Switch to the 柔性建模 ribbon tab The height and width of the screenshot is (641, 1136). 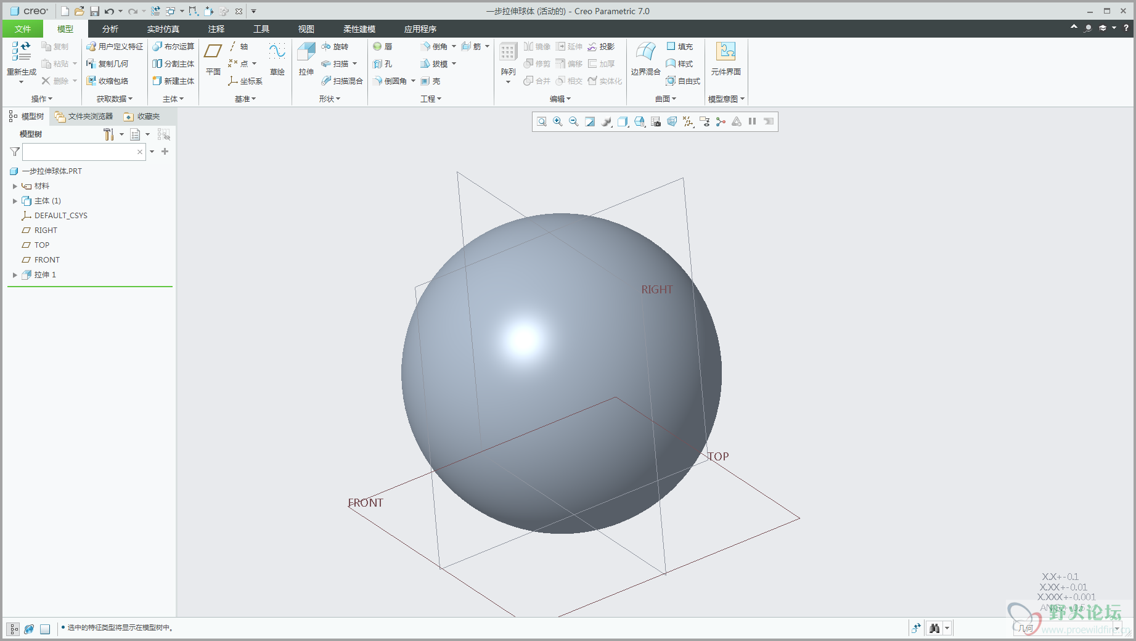pos(359,29)
